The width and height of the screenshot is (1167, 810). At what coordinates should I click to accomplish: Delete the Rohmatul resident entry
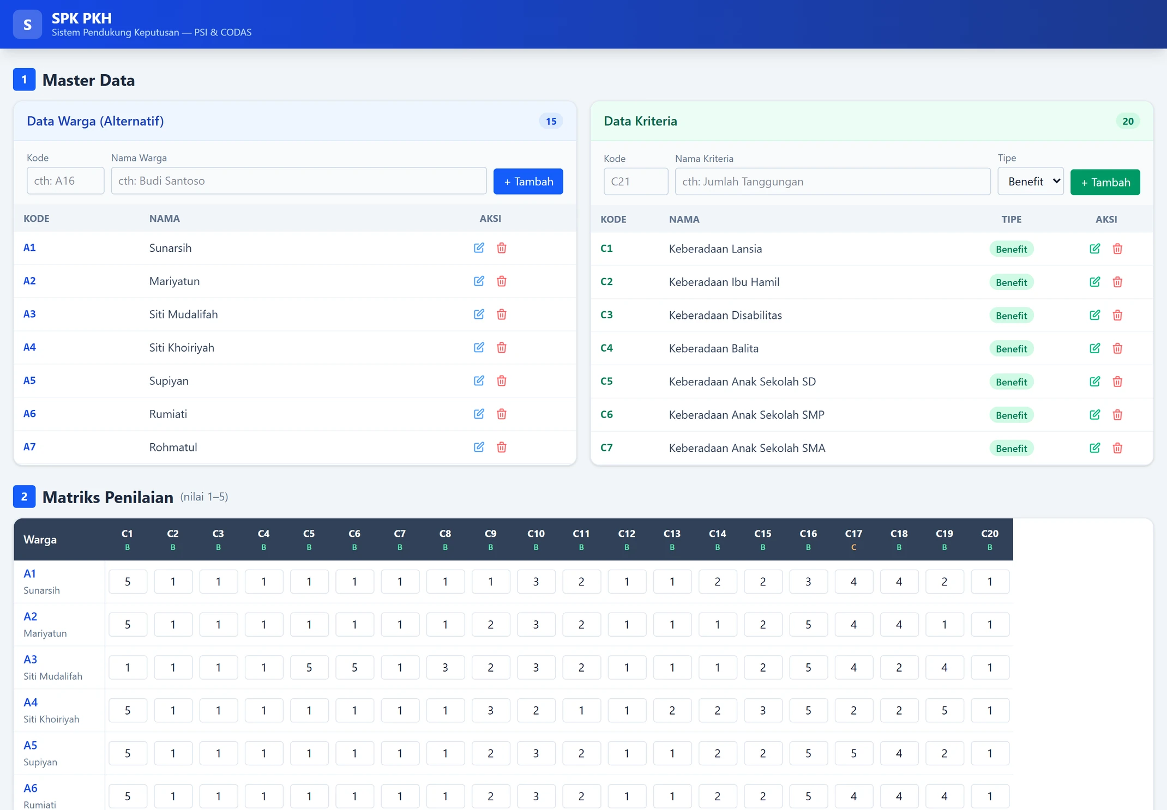click(502, 448)
